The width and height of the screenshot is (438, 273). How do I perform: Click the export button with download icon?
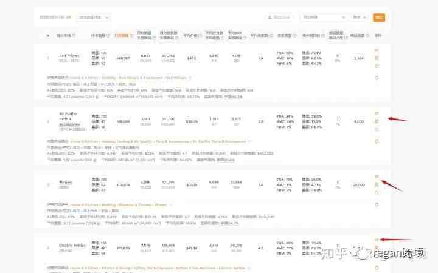coord(279,17)
